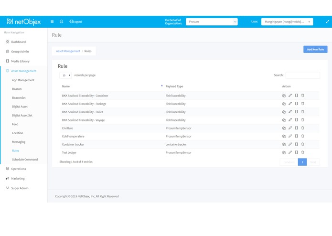Sort table by Name column

(x=112, y=86)
